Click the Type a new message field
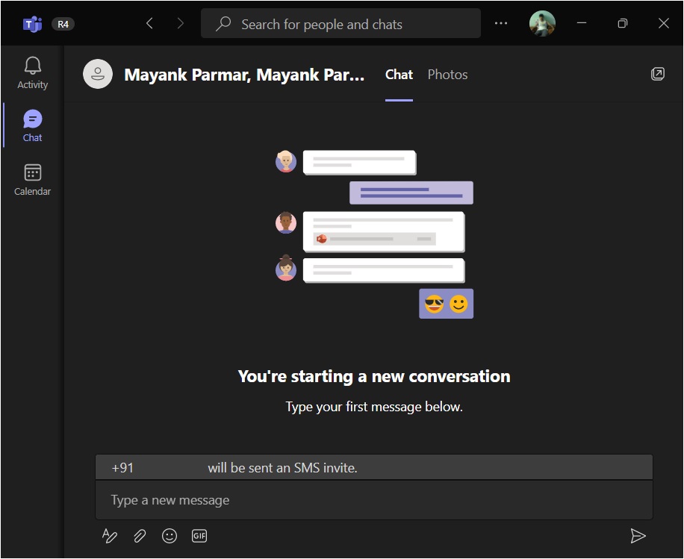The image size is (684, 559). click(x=373, y=500)
